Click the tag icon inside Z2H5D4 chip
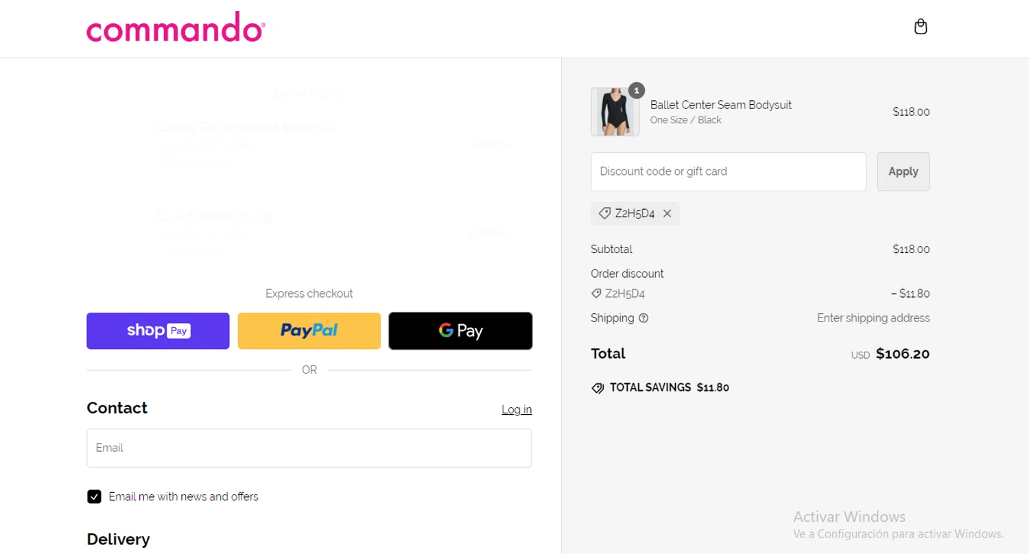 604,214
